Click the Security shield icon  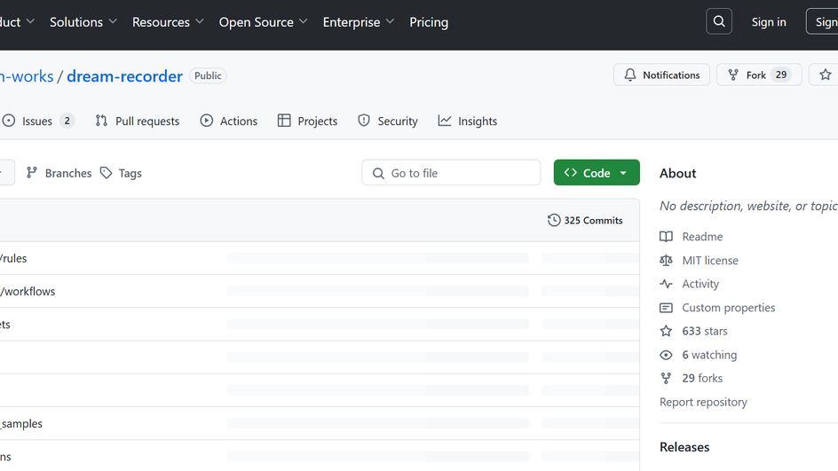(x=364, y=121)
